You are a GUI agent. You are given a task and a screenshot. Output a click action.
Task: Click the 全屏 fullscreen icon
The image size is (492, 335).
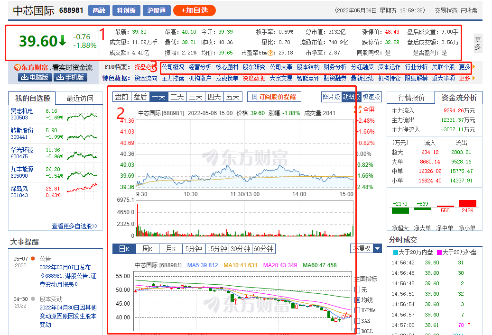(358, 109)
